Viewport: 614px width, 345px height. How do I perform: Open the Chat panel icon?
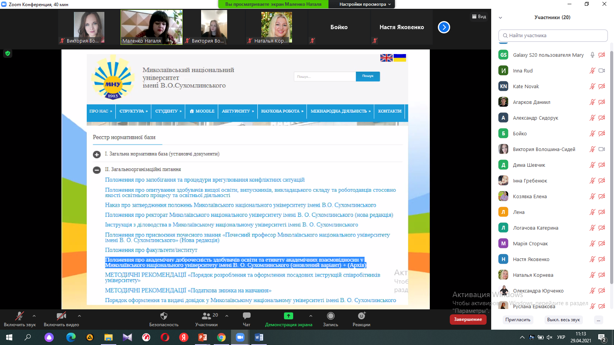coord(246,316)
